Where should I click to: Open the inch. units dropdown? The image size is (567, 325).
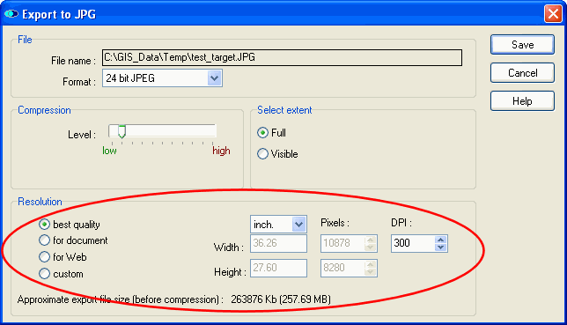click(278, 225)
